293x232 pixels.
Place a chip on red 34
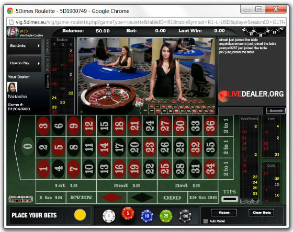coord(210,169)
